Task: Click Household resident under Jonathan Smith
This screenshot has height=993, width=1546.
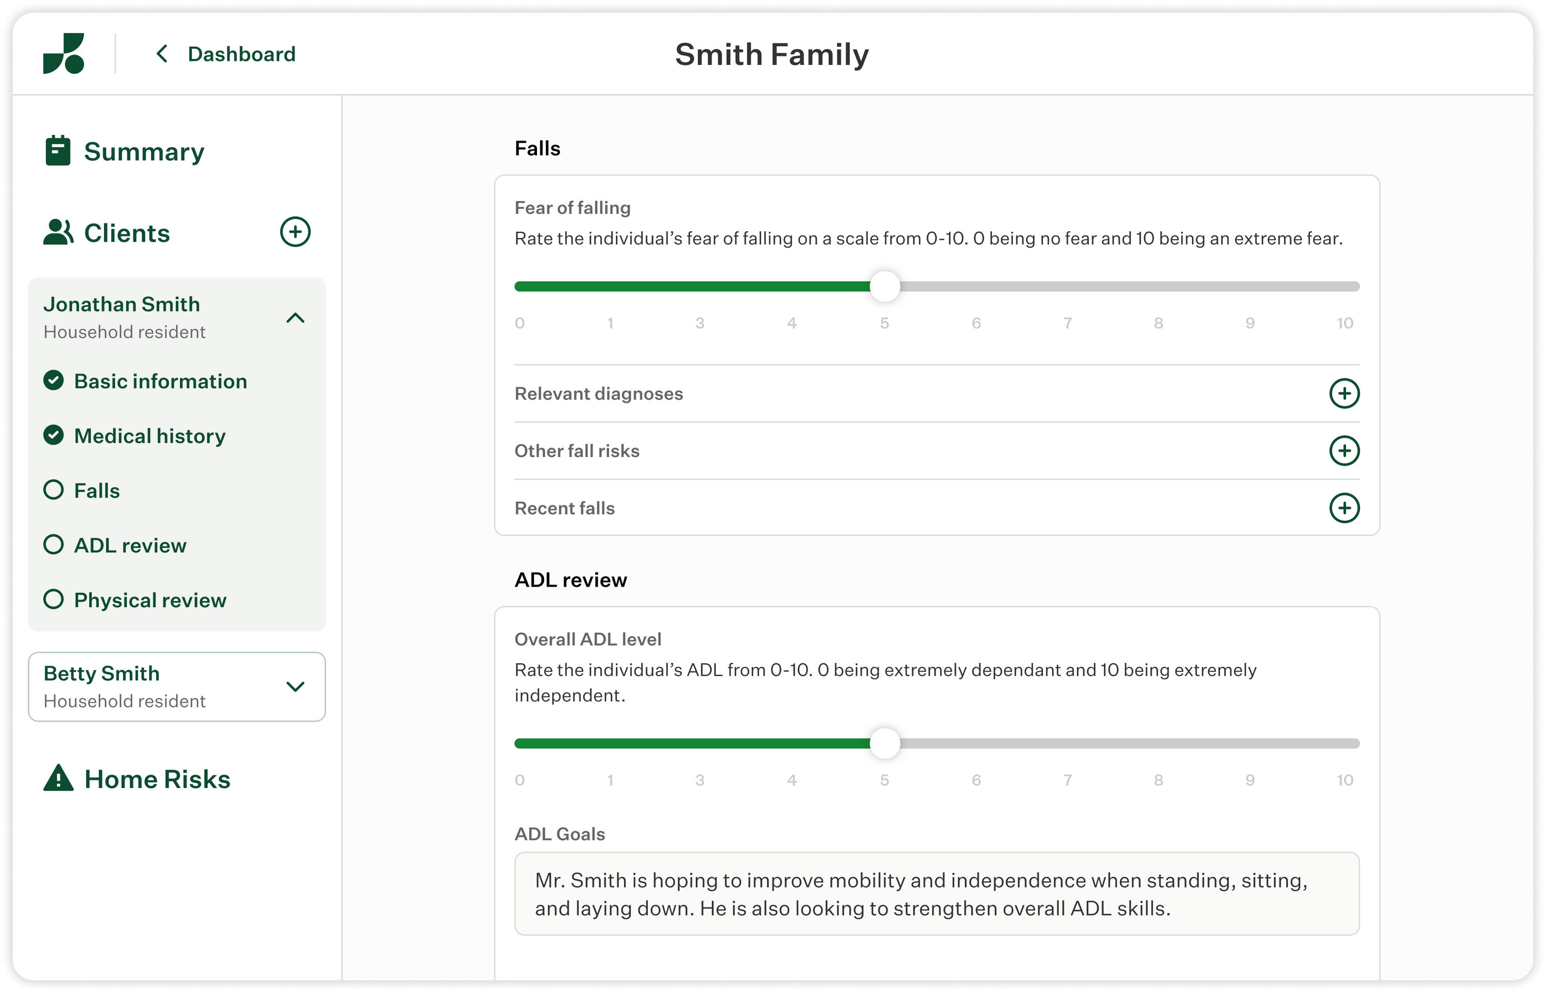Action: tap(125, 332)
